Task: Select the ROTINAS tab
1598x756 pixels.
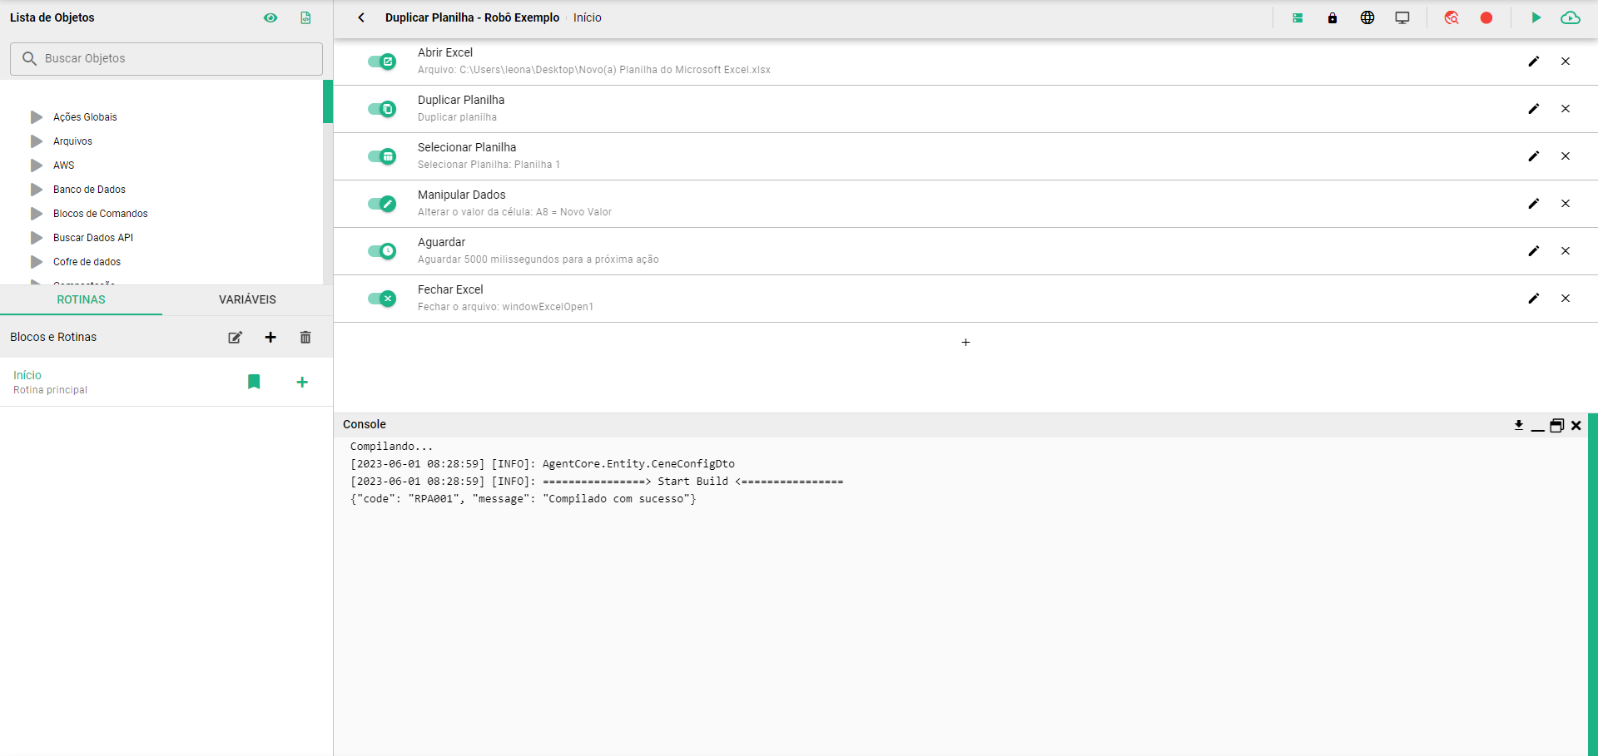Action: pyautogui.click(x=81, y=299)
